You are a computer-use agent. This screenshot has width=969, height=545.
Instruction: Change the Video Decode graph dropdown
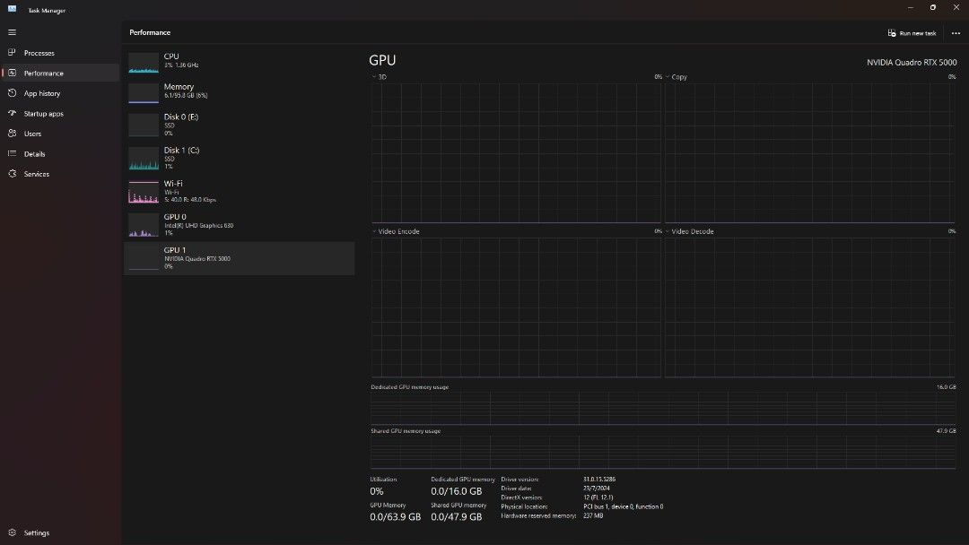pos(668,231)
